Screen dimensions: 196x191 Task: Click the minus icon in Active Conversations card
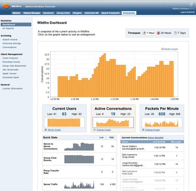94,130
